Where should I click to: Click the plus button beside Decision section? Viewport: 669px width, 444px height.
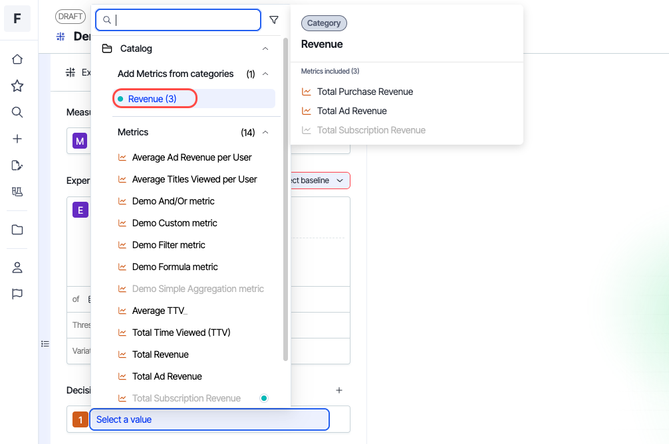(x=339, y=390)
